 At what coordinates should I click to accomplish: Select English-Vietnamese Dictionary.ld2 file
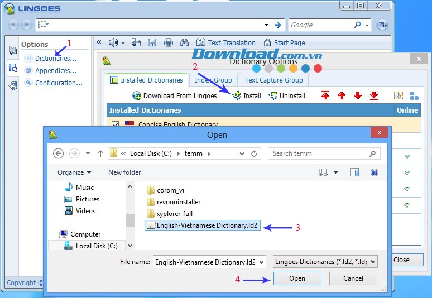click(x=203, y=225)
